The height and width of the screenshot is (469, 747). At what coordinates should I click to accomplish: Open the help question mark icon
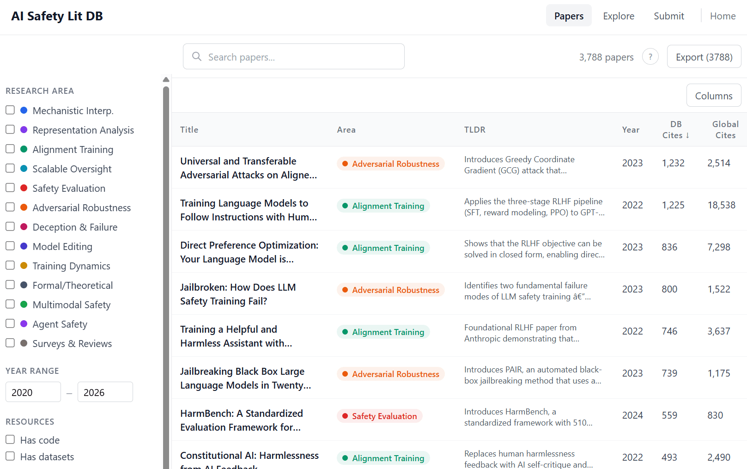[x=650, y=57]
